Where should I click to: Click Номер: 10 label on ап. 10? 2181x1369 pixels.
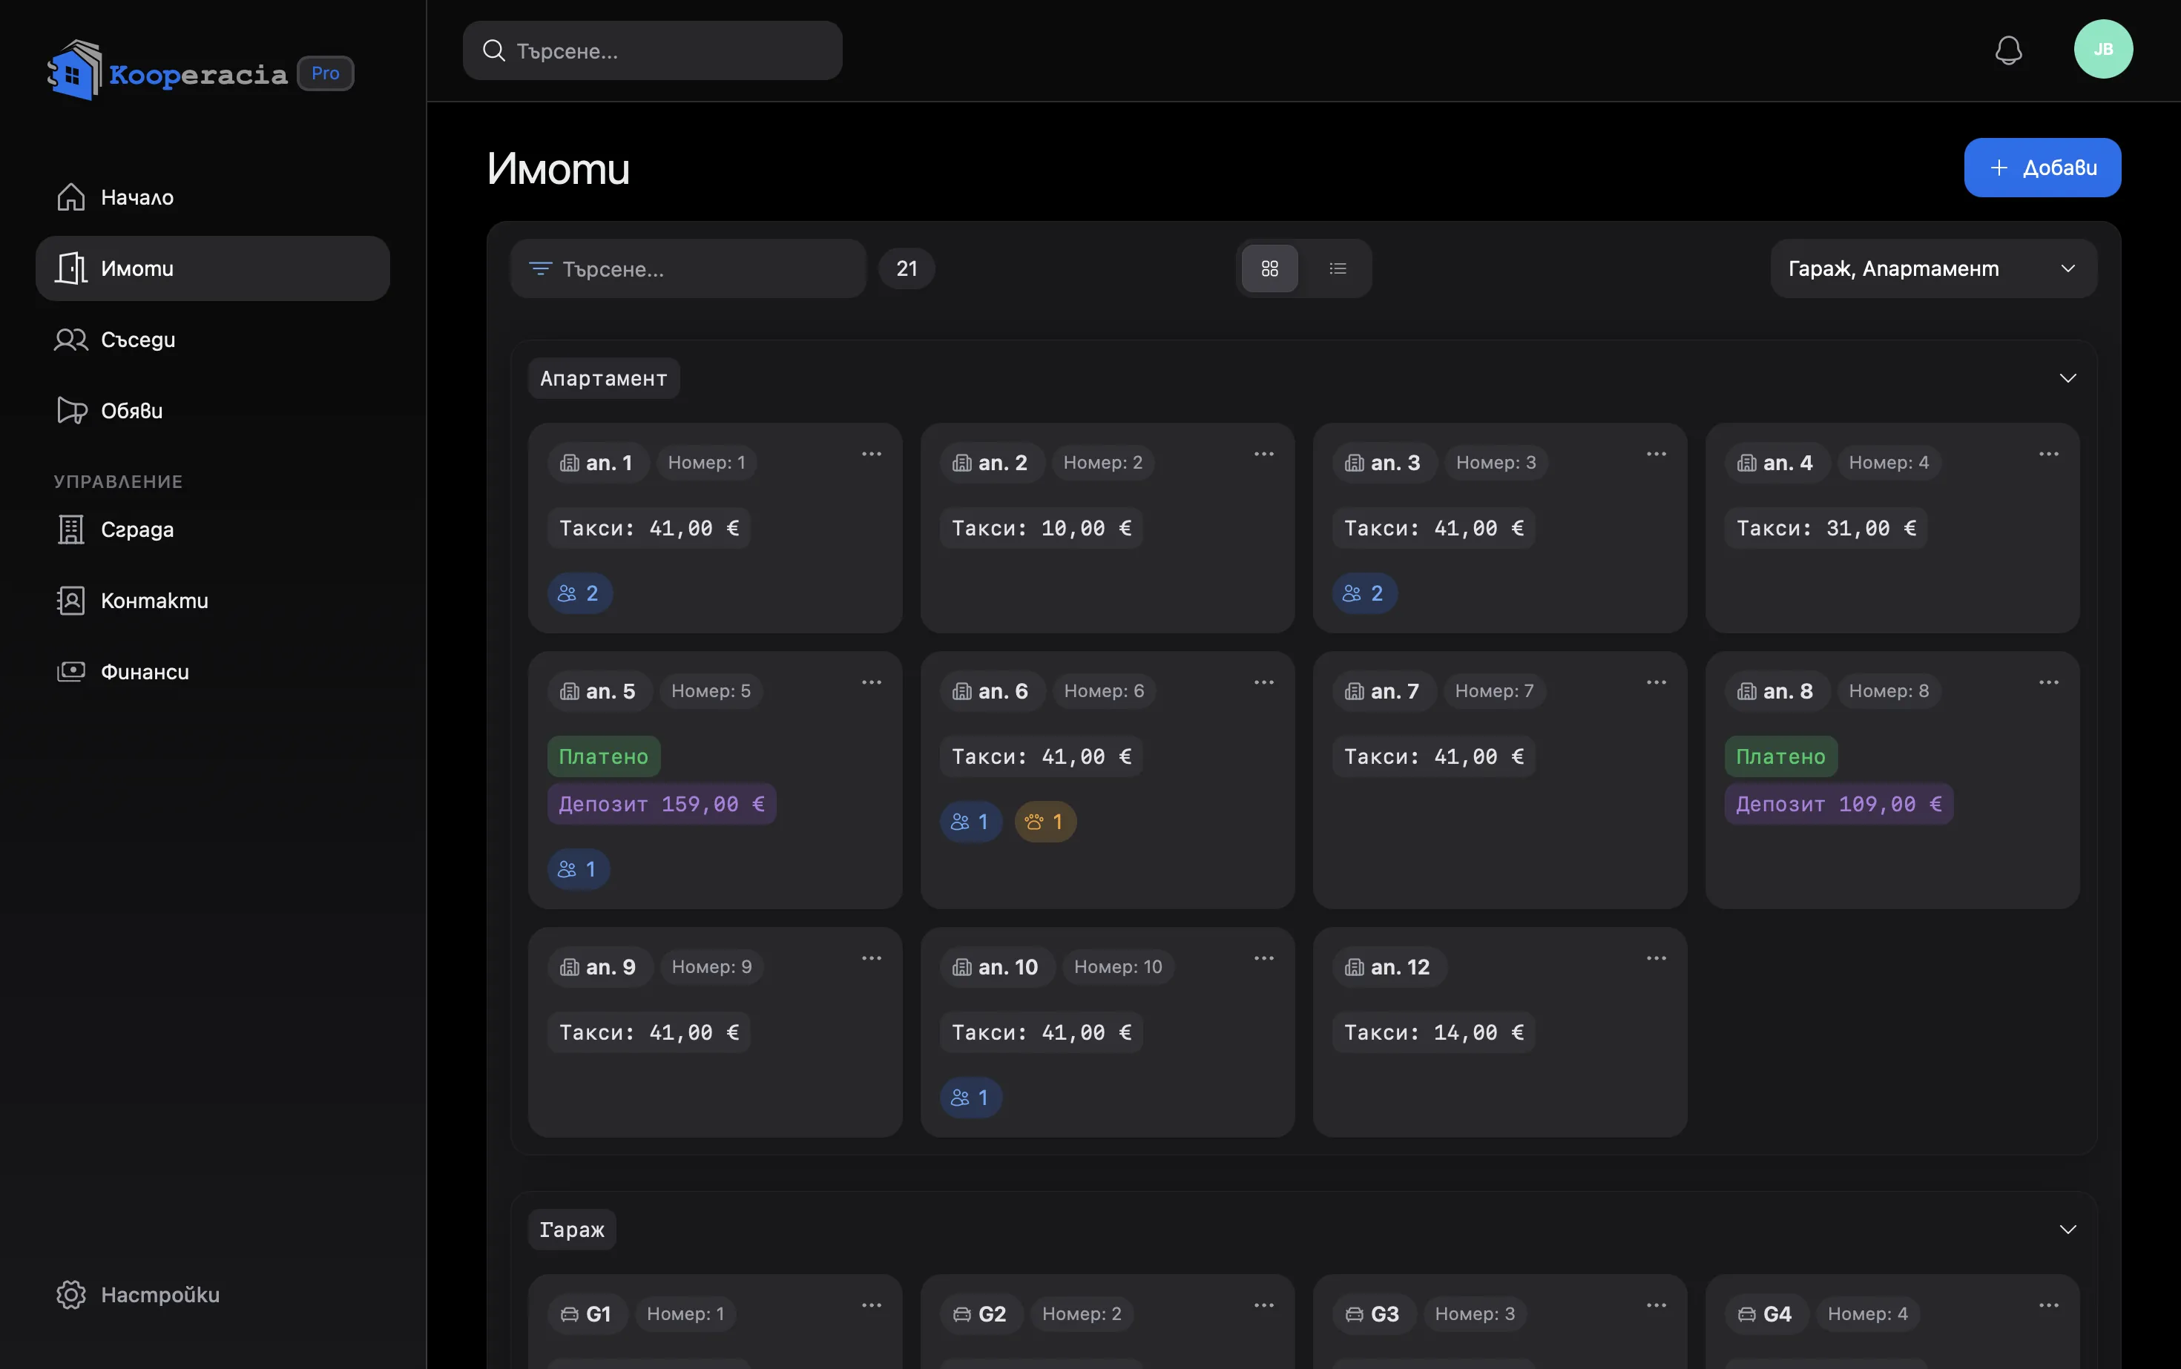(1118, 967)
